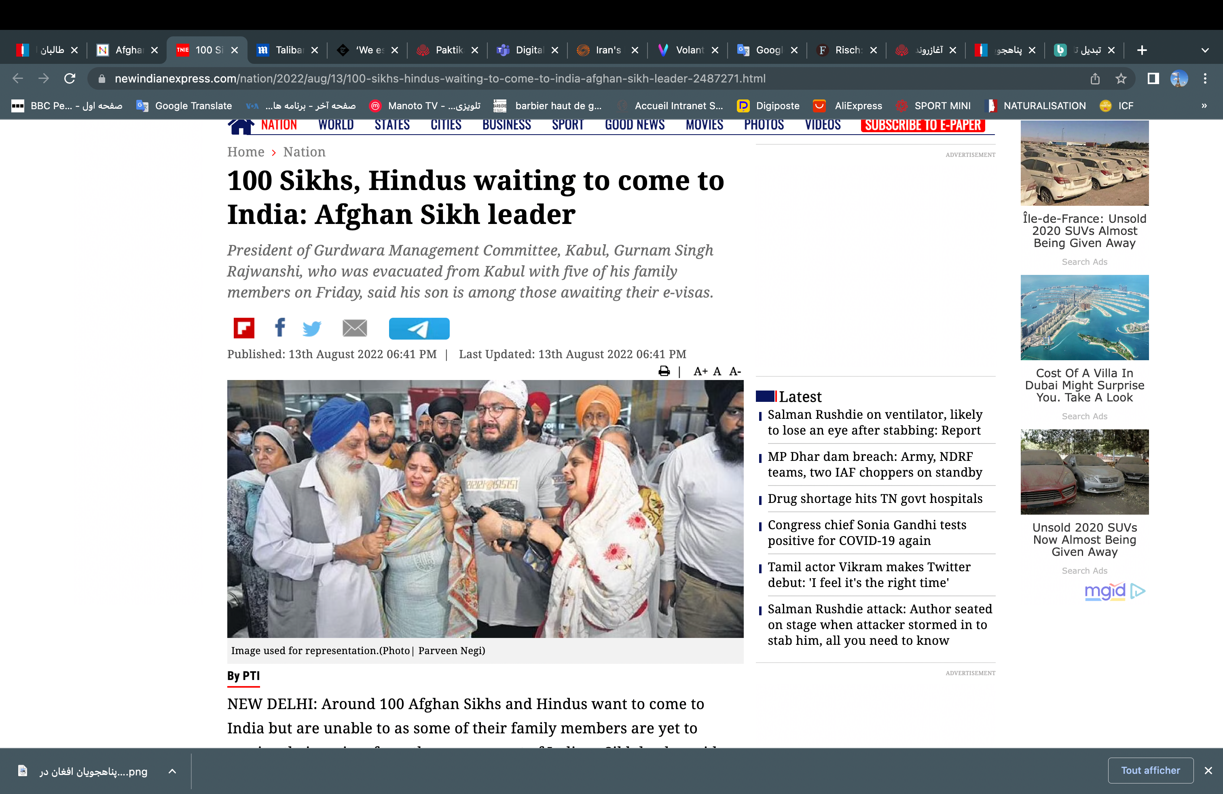This screenshot has height=794, width=1223.
Task: Share article via Flipboard icon
Action: (243, 328)
